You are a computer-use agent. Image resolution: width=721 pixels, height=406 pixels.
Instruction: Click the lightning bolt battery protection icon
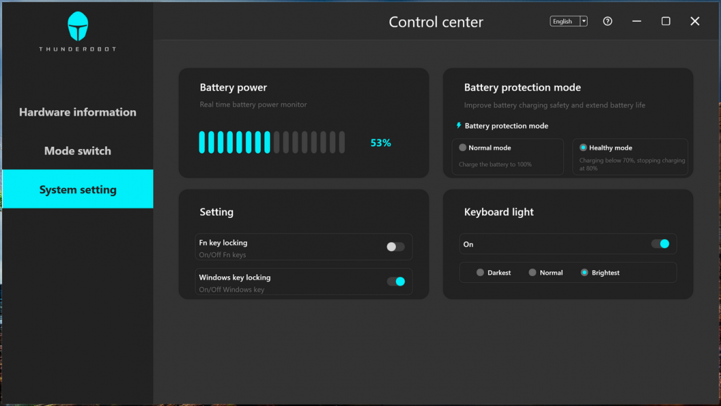[459, 126]
